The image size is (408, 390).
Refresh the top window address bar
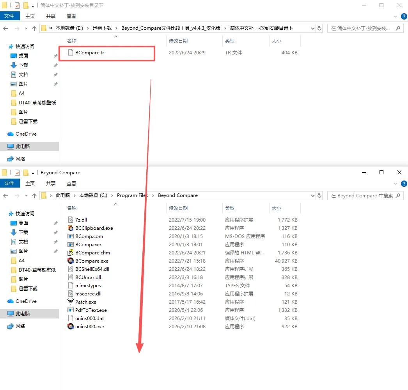(319, 29)
